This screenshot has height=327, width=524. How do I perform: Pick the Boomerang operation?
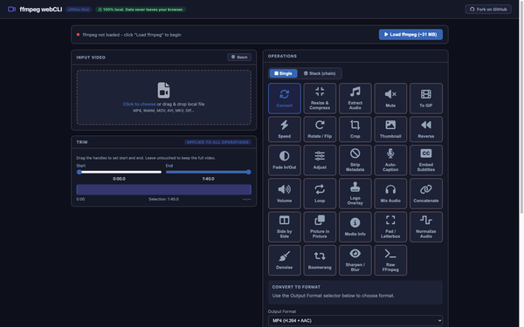[x=320, y=260]
